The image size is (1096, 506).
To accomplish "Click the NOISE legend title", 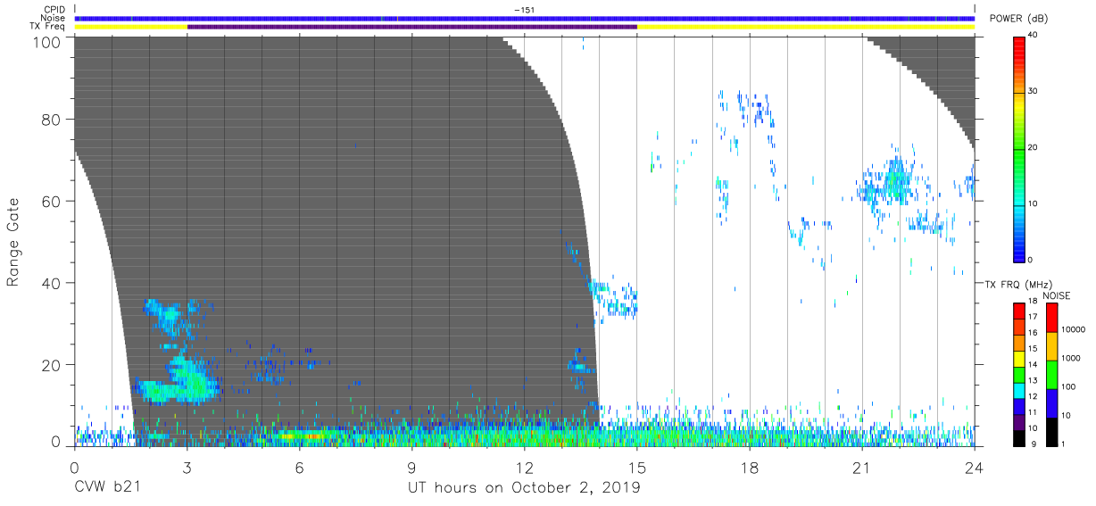I will 1057,295.
